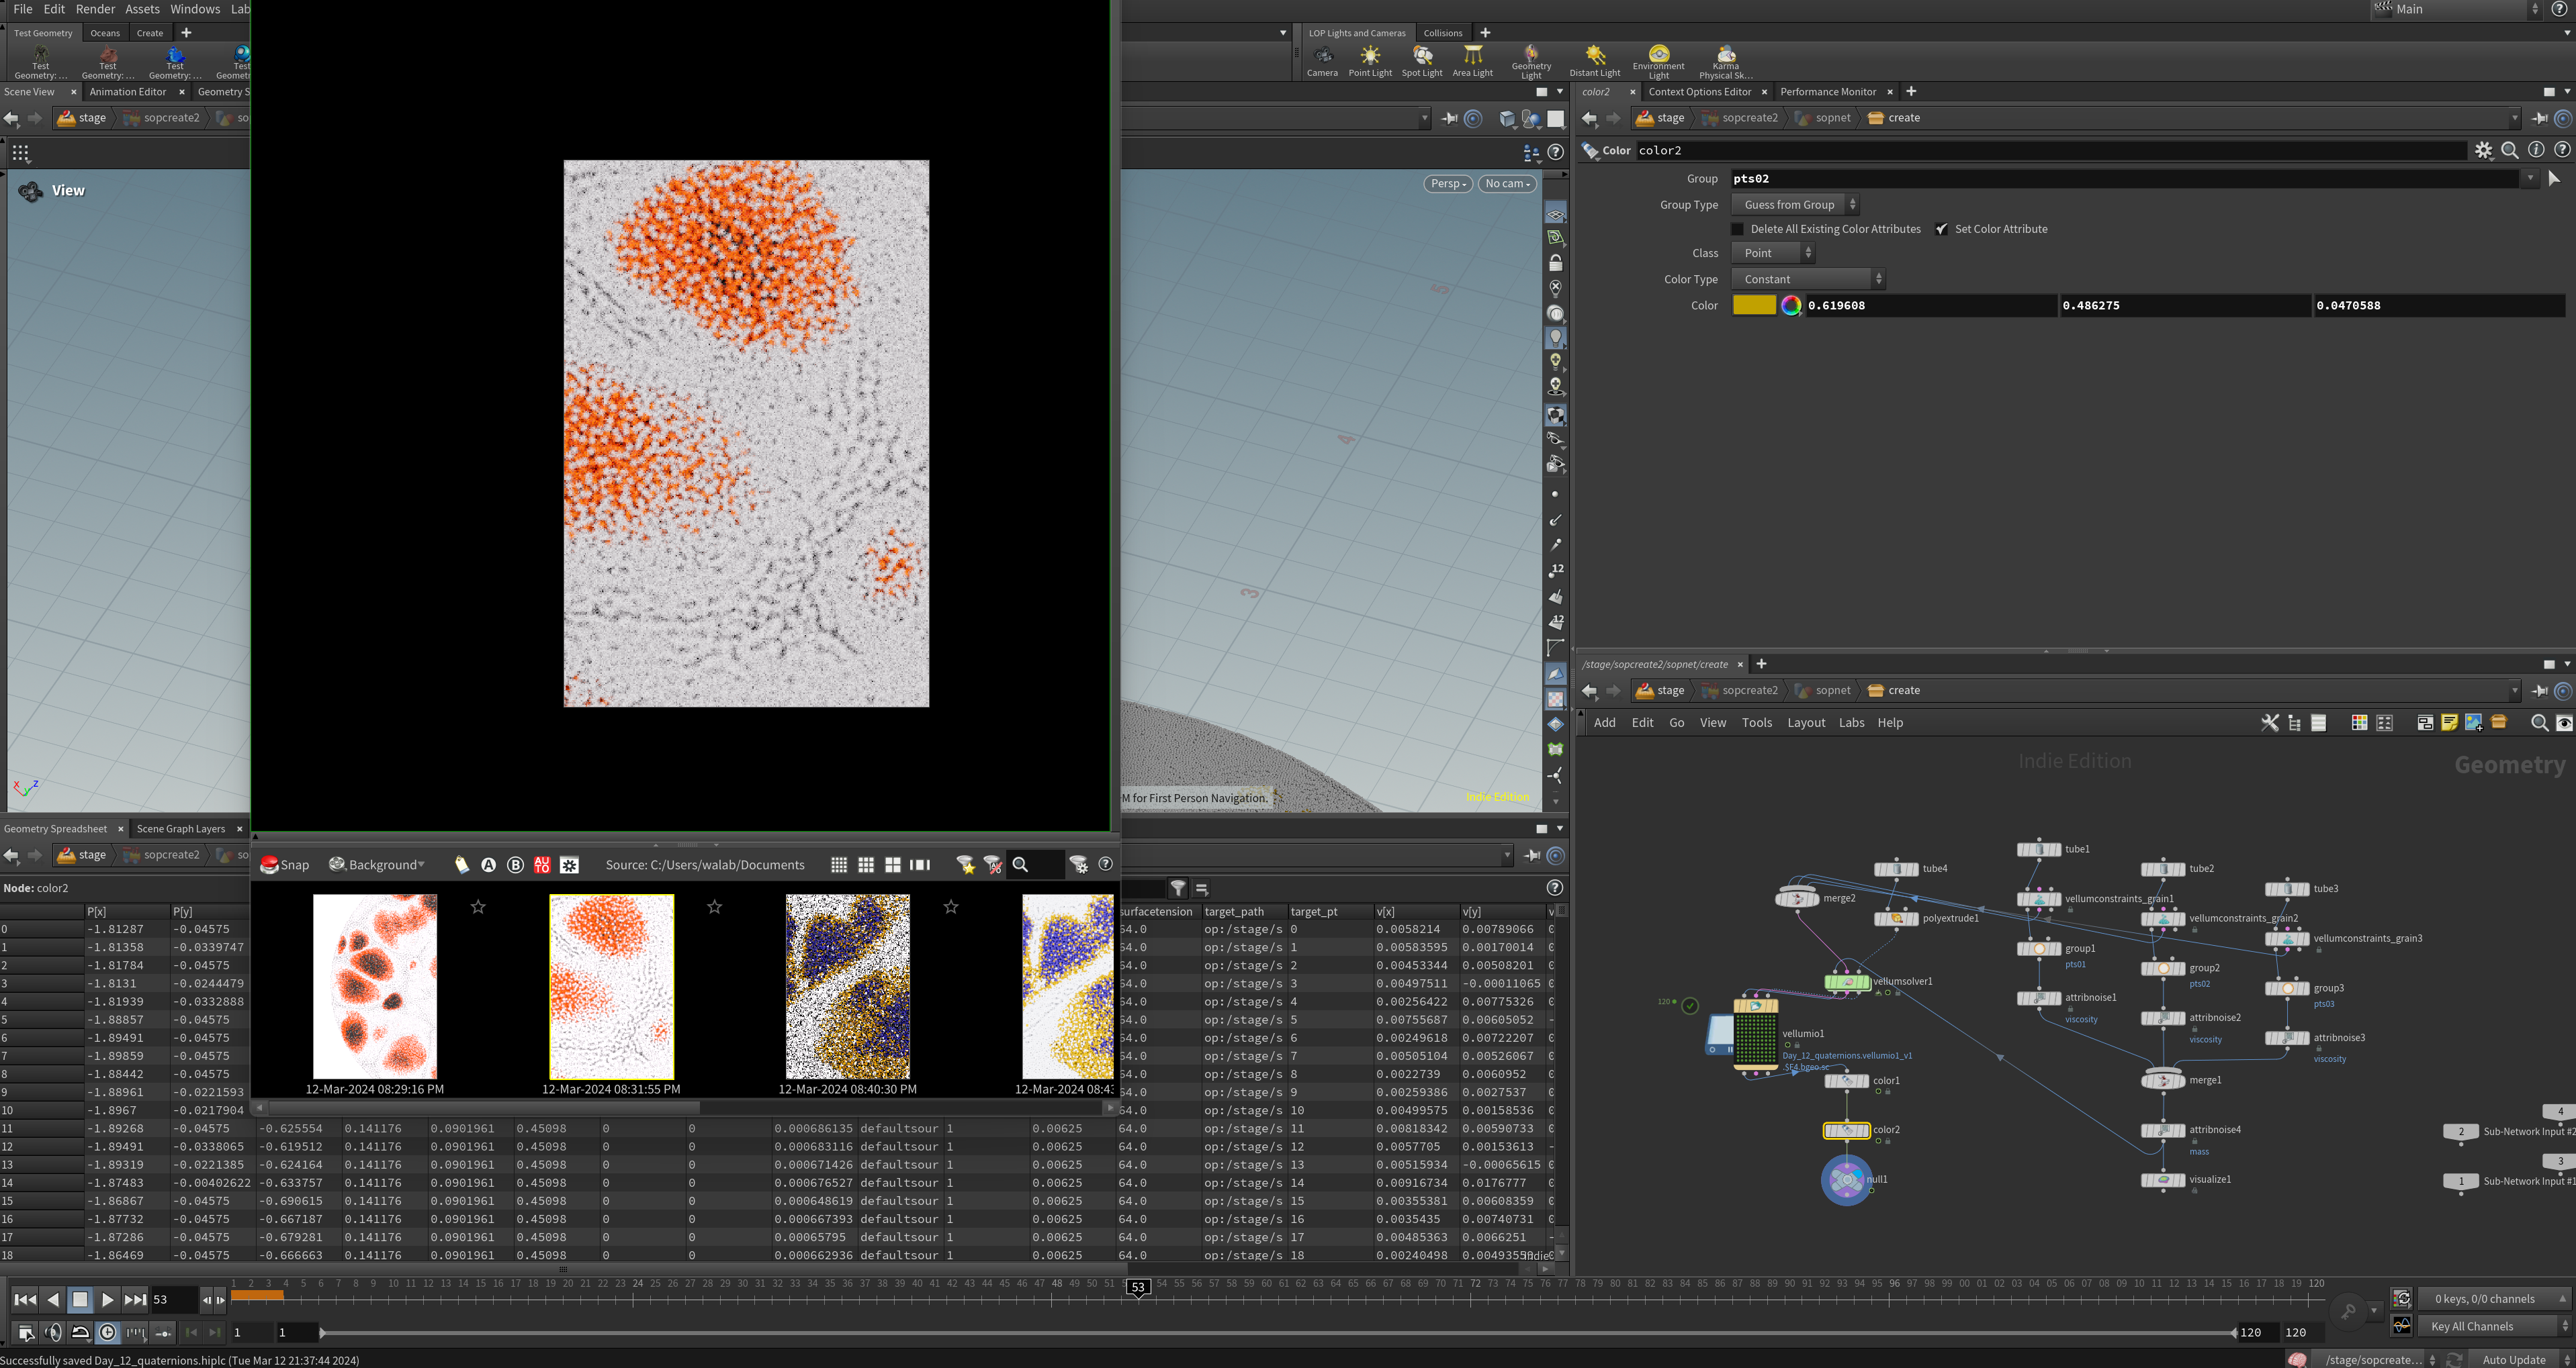Viewport: 2576px width, 1368px height.
Task: Click the Group field containing pts02
Action: click(x=2126, y=179)
